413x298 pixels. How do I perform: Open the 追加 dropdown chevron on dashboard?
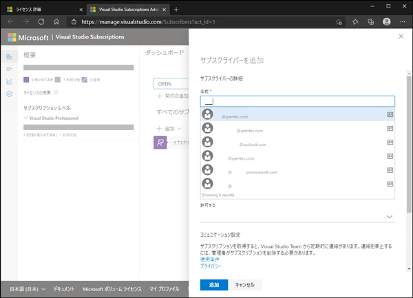pyautogui.click(x=180, y=129)
